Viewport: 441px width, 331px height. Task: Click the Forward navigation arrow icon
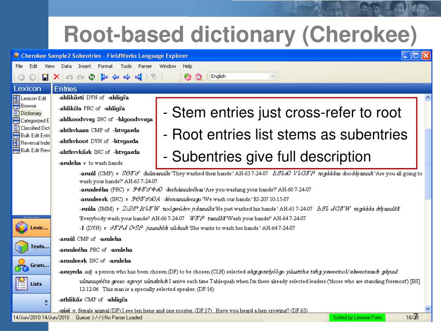coord(33,77)
